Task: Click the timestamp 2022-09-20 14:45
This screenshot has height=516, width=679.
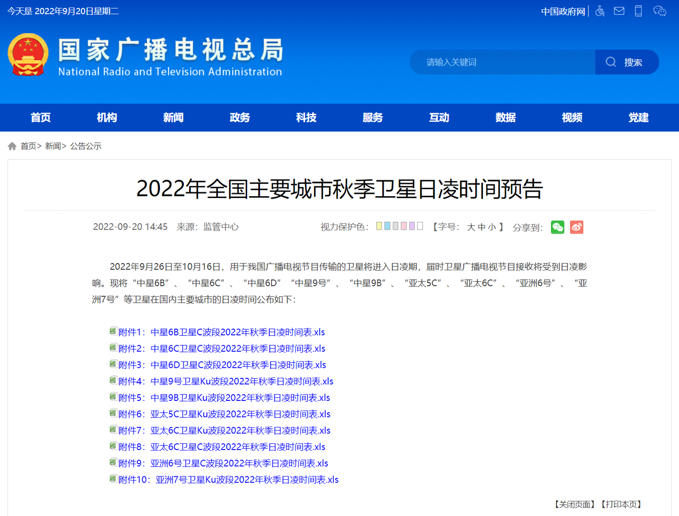Action: [x=130, y=227]
